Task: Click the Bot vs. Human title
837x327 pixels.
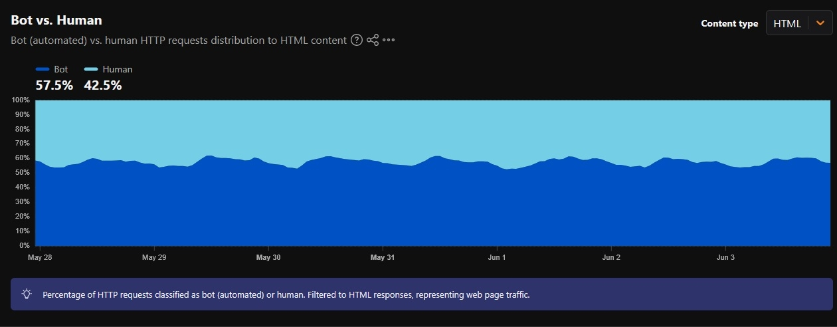Action: click(x=56, y=21)
